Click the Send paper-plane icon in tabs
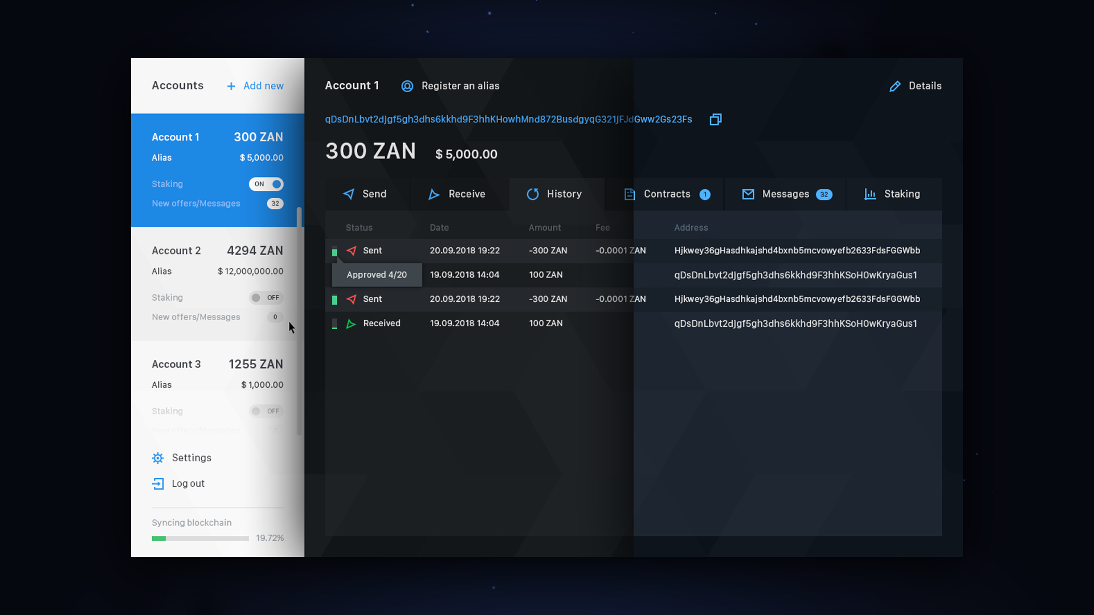Image resolution: width=1094 pixels, height=615 pixels. click(349, 194)
